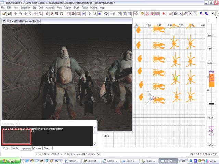The image size is (219, 164).
Task: Switch to The Bat! taskbar button
Action: (x=91, y=161)
